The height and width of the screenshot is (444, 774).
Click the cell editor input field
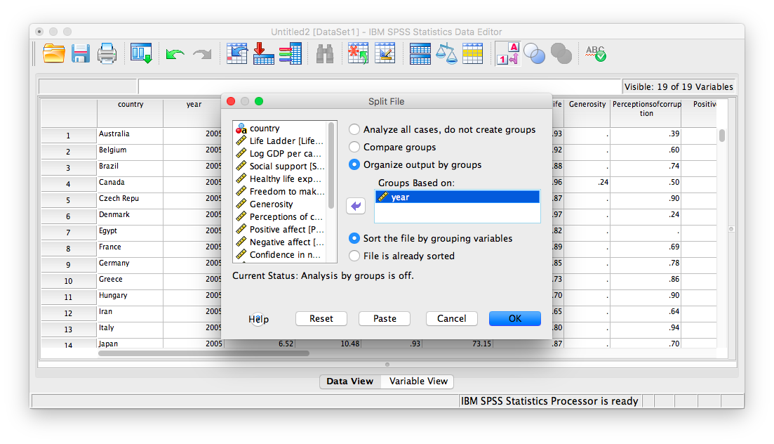[379, 86]
